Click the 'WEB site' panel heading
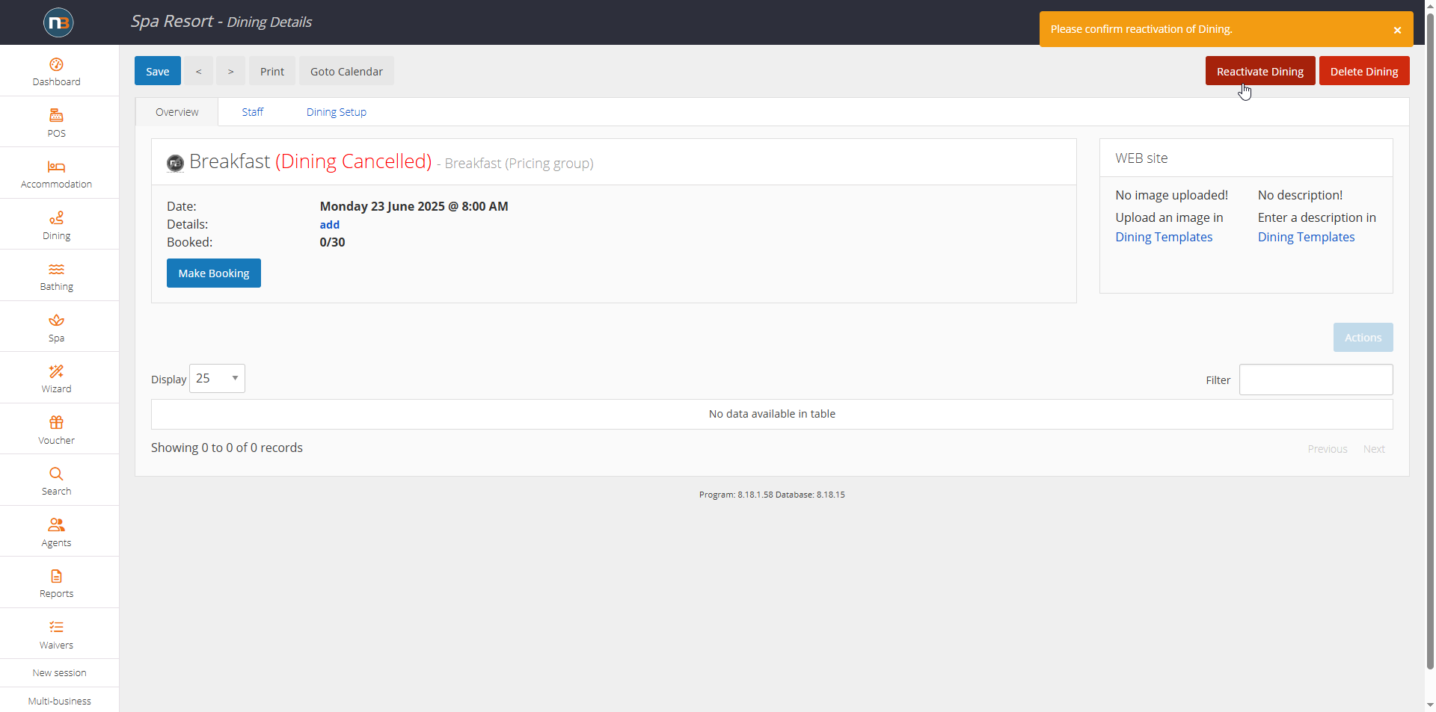Image resolution: width=1436 pixels, height=712 pixels. (1141, 158)
